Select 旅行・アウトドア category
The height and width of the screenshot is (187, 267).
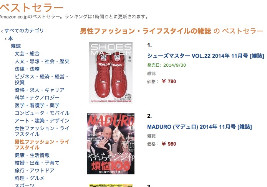pyautogui.click(x=35, y=171)
